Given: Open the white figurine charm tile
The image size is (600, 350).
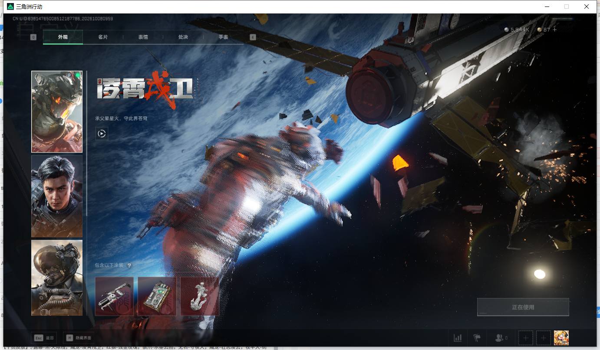Looking at the screenshot, I should [x=200, y=296].
